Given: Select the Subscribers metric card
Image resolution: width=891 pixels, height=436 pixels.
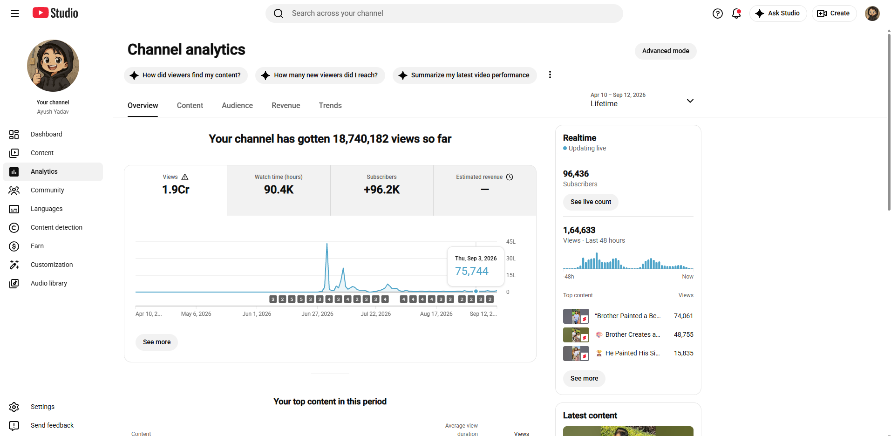Looking at the screenshot, I should click(x=382, y=190).
